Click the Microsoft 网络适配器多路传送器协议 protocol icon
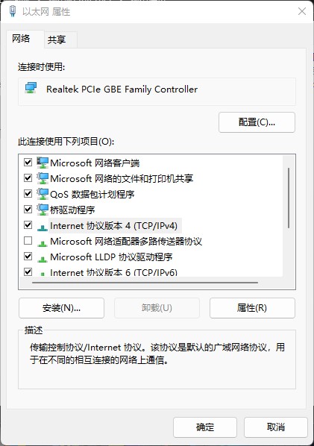Viewport: 314px width, 446px height. pyautogui.click(x=43, y=242)
